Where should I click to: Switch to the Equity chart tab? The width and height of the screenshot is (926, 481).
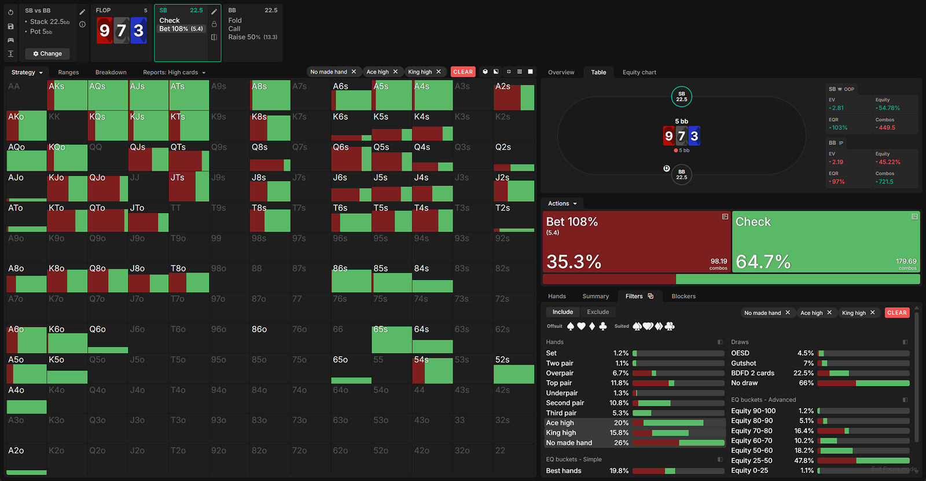coord(639,72)
